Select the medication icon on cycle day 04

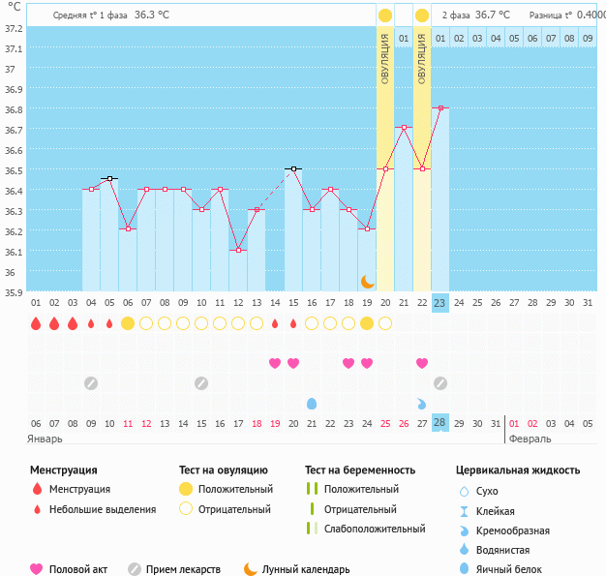coord(91,382)
